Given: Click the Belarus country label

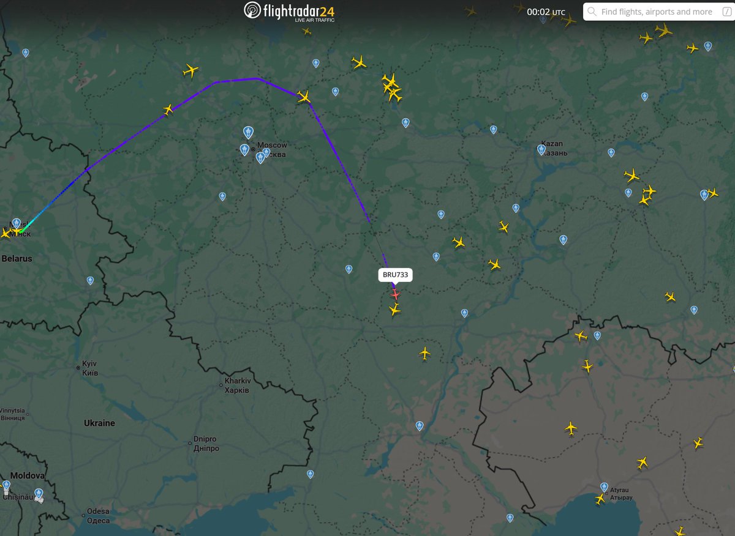Looking at the screenshot, I should pos(17,258).
